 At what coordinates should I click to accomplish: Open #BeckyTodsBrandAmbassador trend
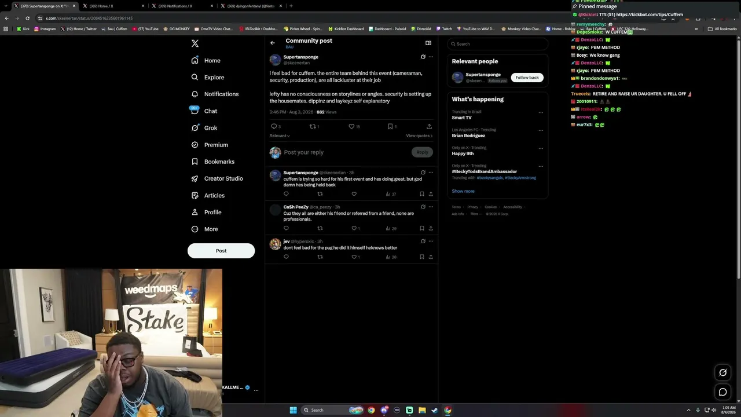tap(484, 171)
